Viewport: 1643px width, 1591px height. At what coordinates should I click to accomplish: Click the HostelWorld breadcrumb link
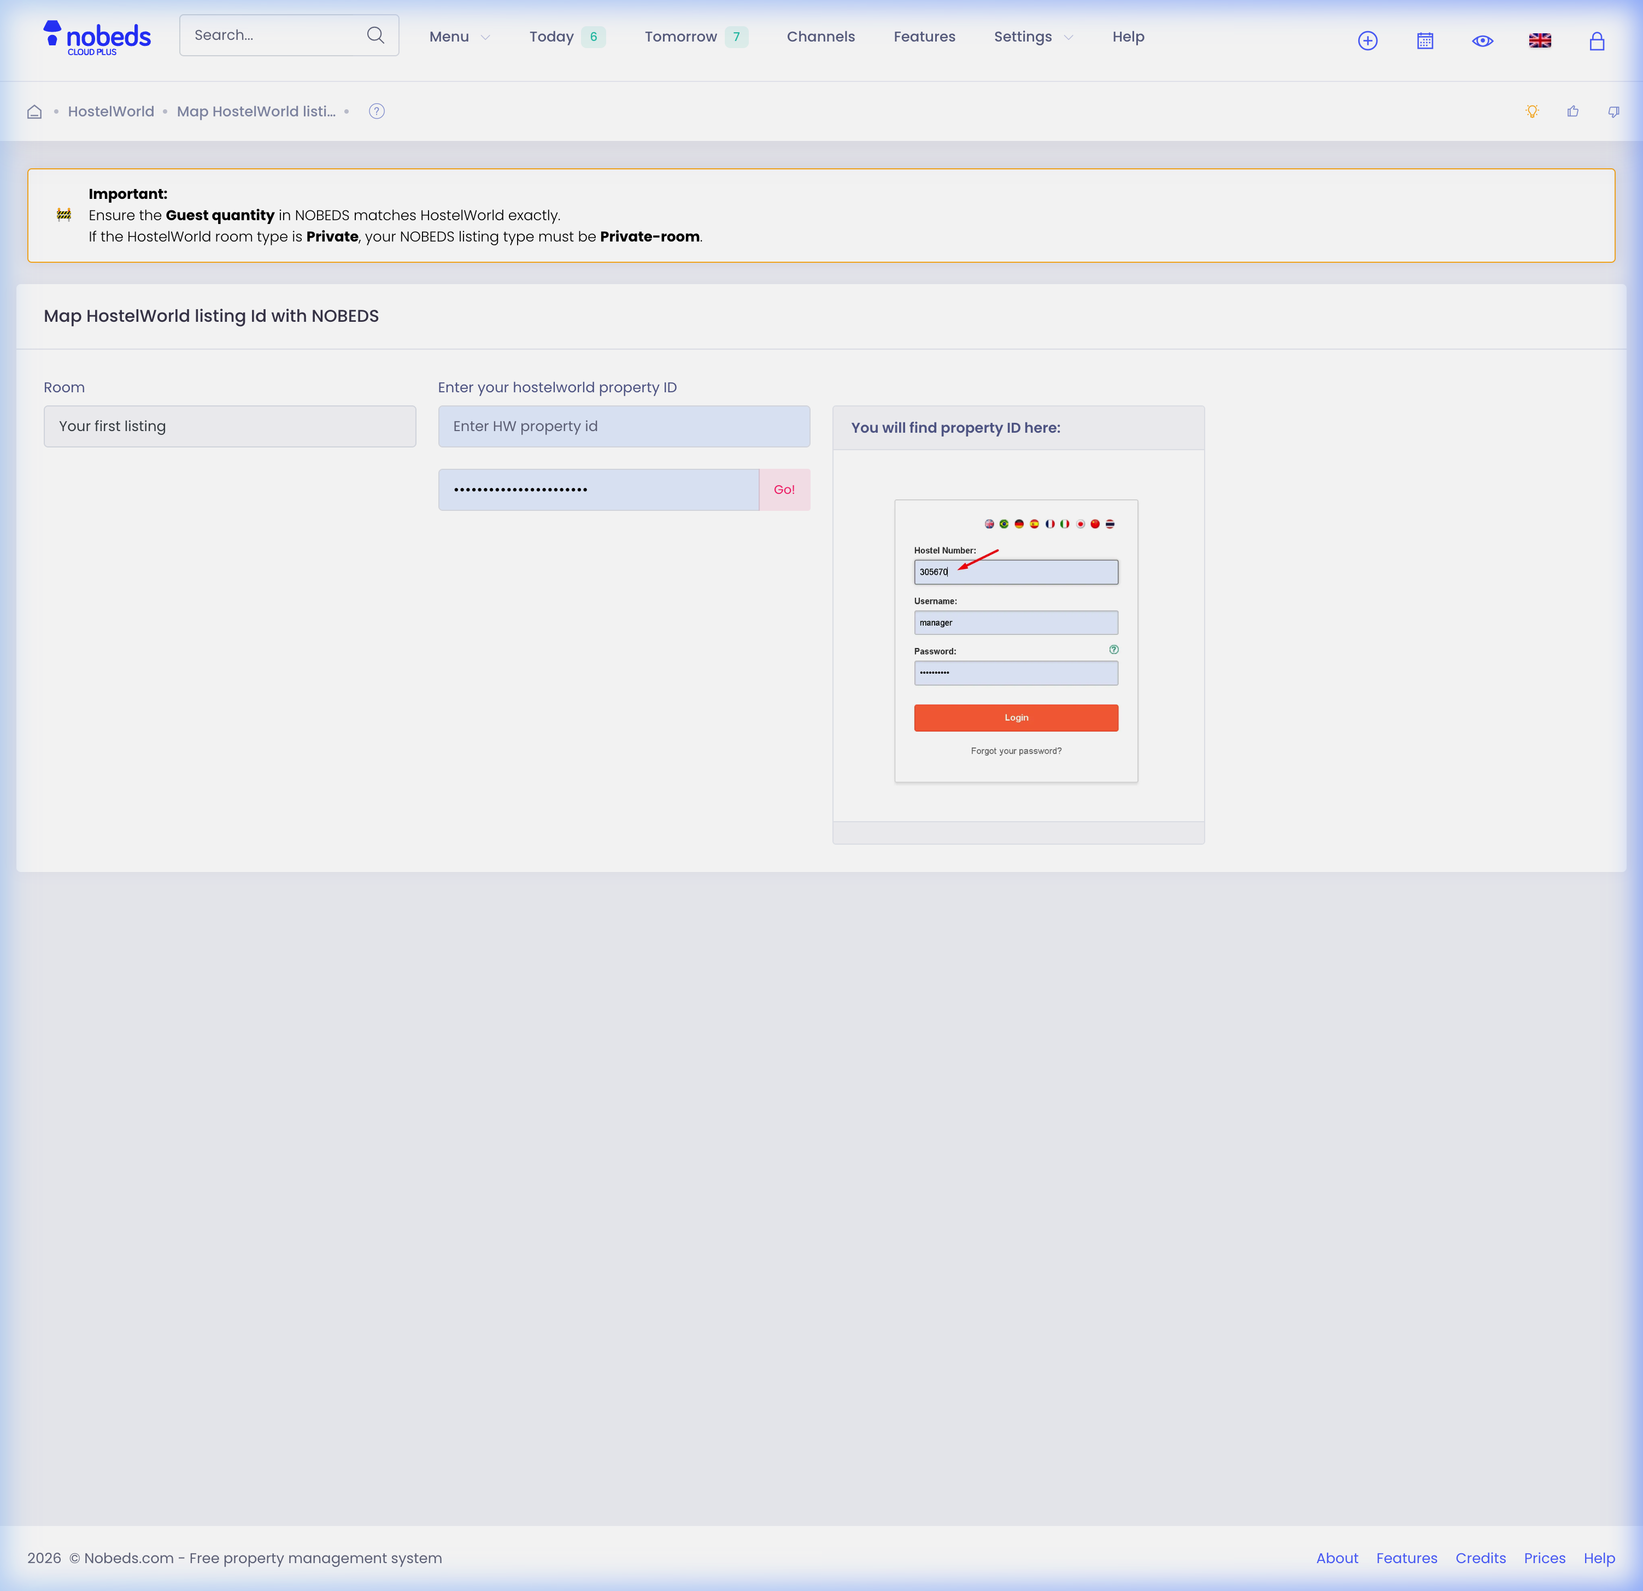point(110,111)
